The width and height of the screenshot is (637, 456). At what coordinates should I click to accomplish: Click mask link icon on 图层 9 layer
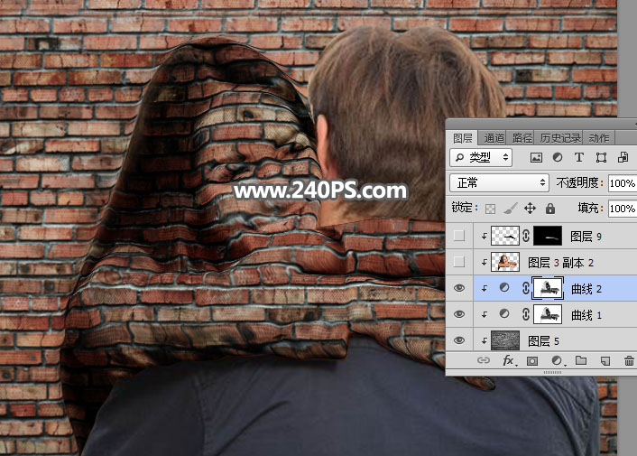(526, 237)
